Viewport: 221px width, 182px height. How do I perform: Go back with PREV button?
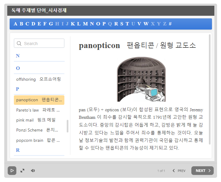click(x=179, y=171)
